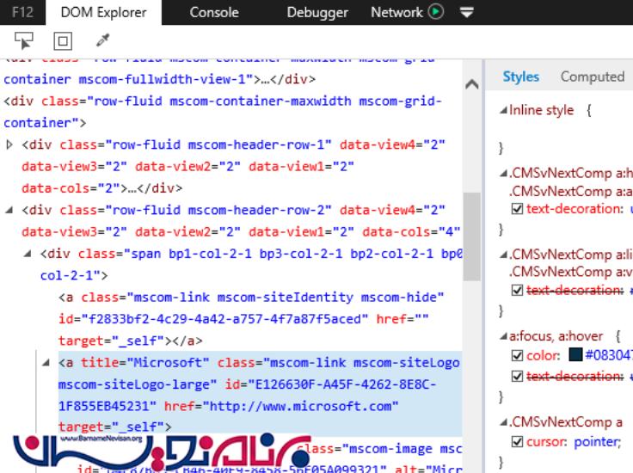Collapse the mscom-header-row-2 div node
This screenshot has width=633, height=473.
[10, 210]
